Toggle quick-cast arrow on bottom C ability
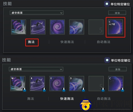 point(123,90)
